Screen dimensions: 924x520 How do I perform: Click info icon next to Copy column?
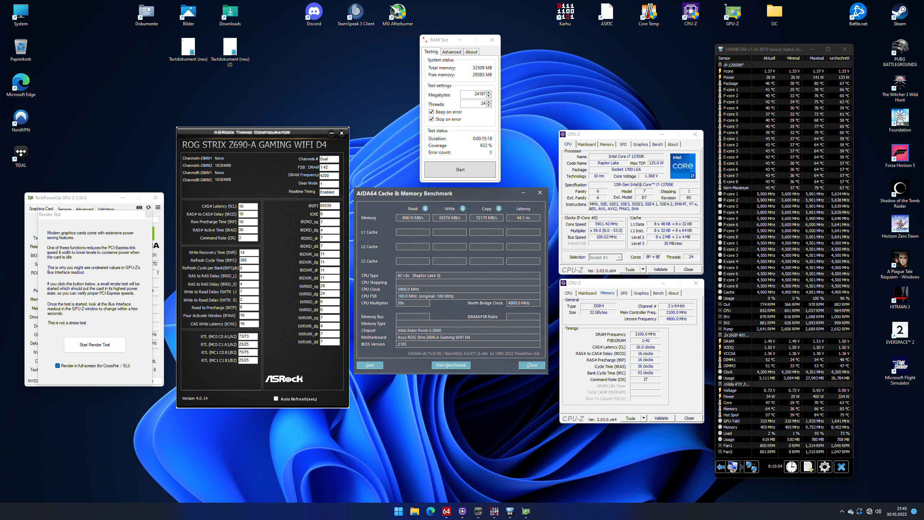[499, 208]
